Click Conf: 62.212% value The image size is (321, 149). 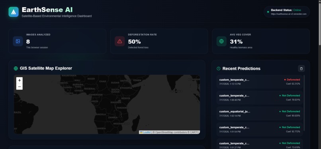(x=293, y=84)
